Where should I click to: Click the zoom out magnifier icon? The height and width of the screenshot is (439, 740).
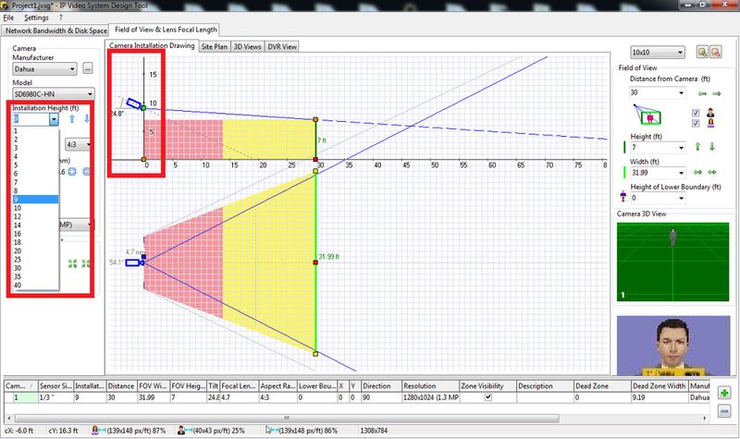[x=716, y=53]
